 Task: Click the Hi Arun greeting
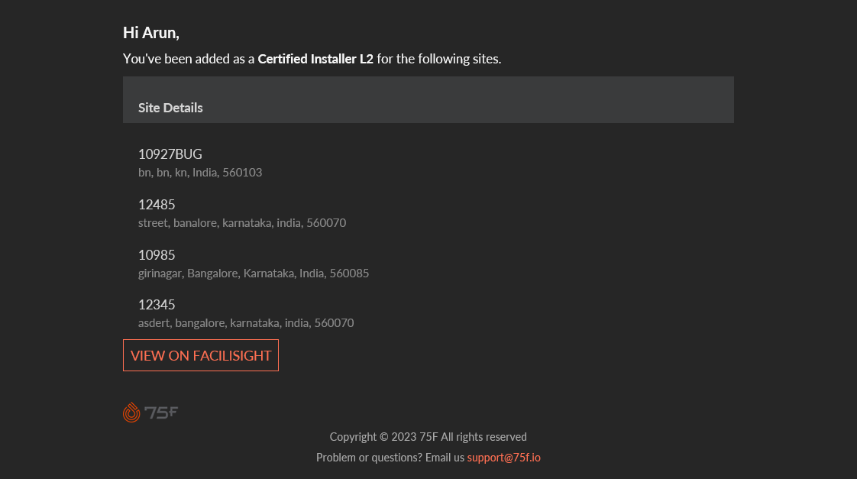(x=150, y=33)
